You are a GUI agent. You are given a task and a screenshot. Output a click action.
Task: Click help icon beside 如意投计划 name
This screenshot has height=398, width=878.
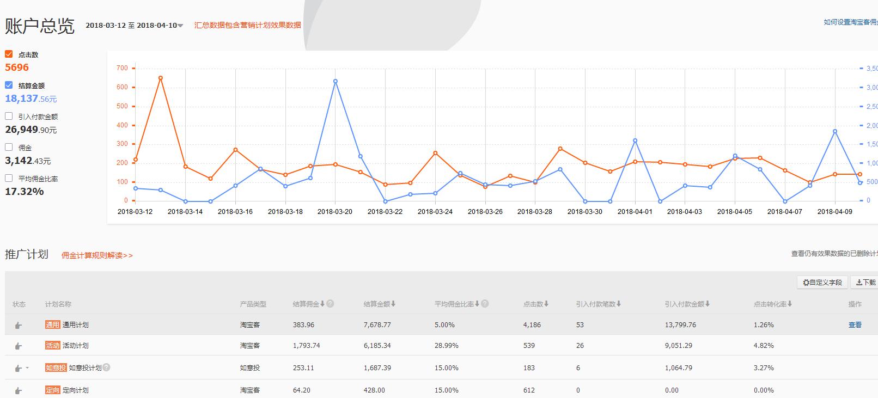pos(107,368)
